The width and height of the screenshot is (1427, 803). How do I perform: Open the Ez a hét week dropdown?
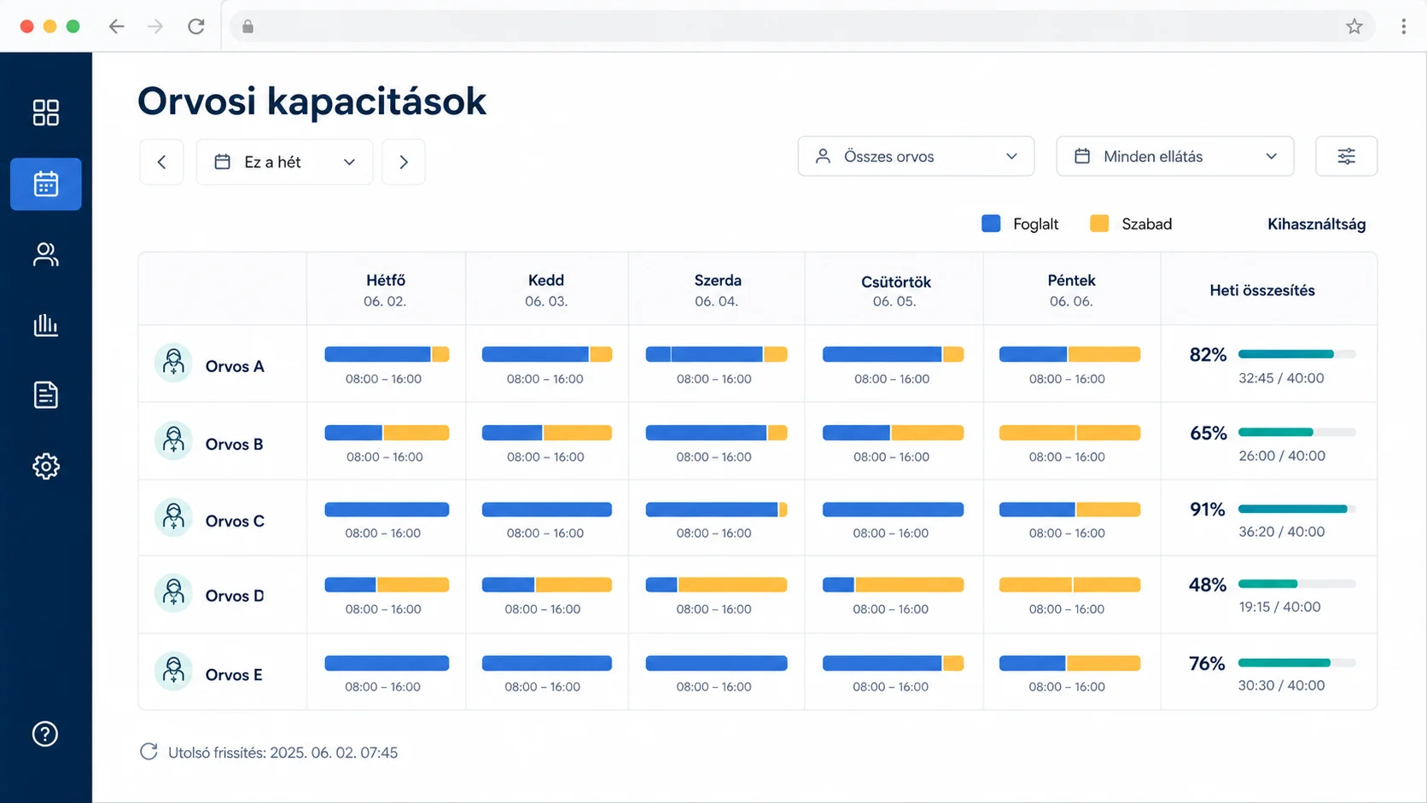click(284, 162)
